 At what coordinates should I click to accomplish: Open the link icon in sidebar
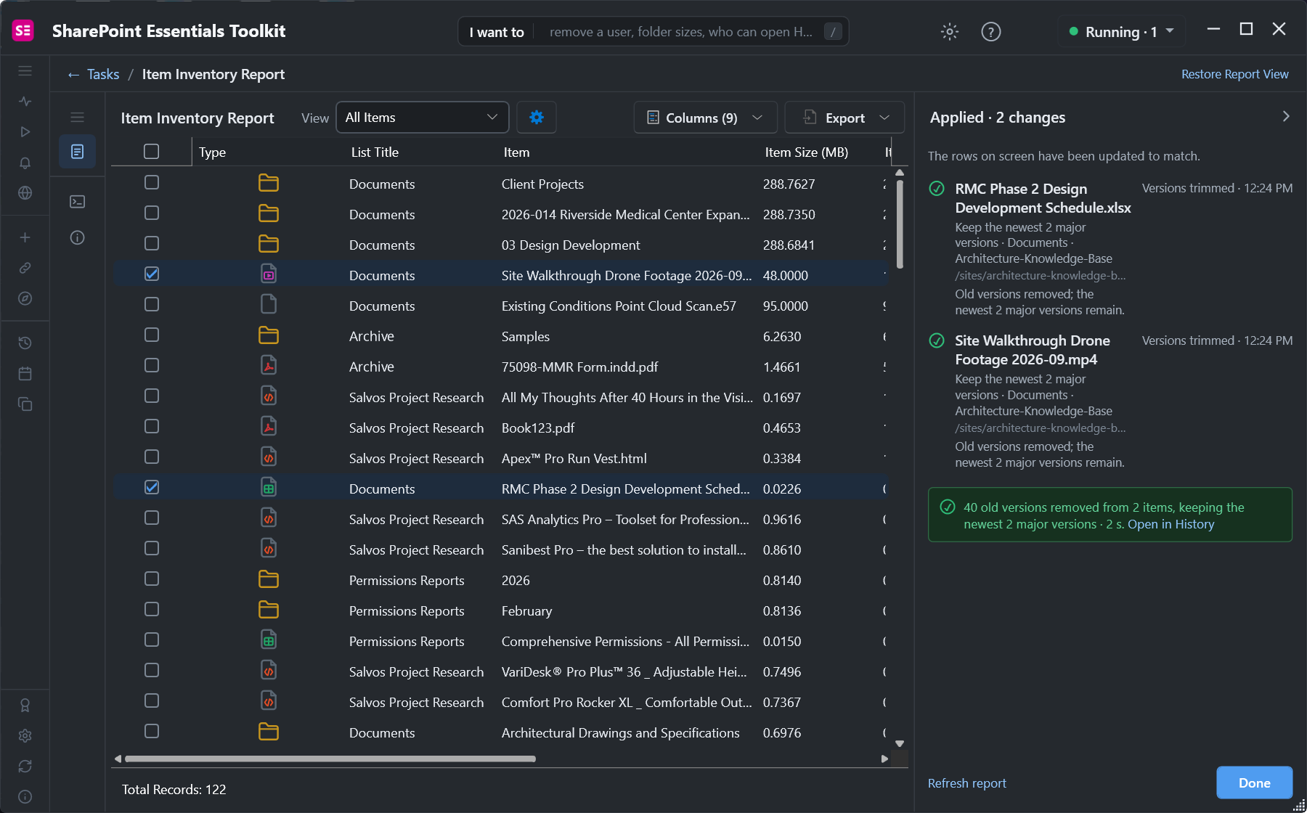tap(25, 268)
